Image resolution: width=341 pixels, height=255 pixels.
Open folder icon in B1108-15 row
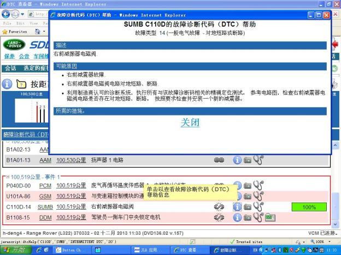247,217
